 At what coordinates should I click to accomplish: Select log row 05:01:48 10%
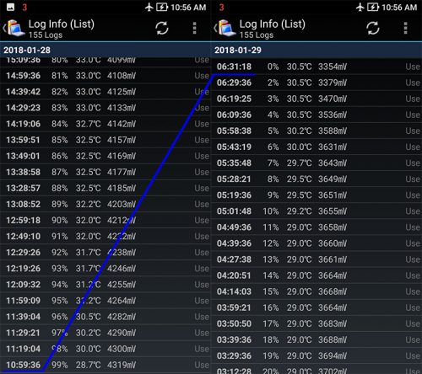pyautogui.click(x=316, y=211)
